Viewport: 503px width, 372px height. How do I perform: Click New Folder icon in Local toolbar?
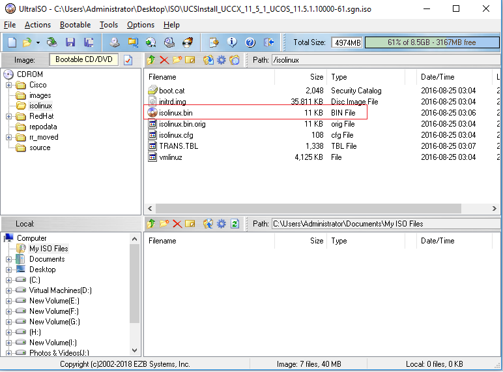point(164,224)
